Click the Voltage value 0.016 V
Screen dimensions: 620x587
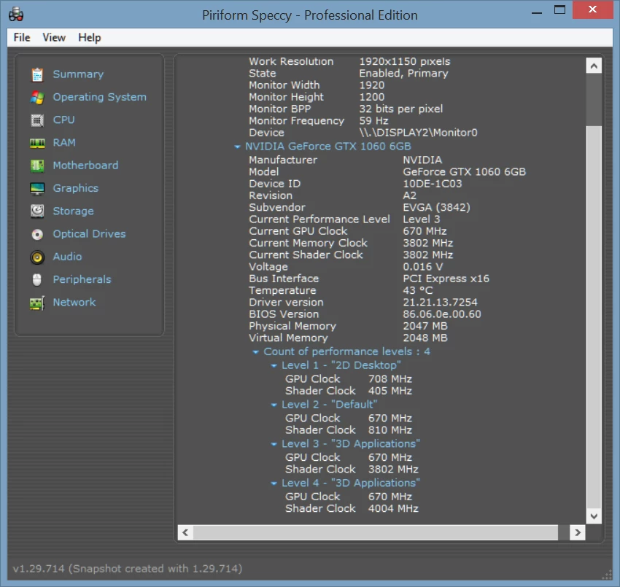[422, 267]
